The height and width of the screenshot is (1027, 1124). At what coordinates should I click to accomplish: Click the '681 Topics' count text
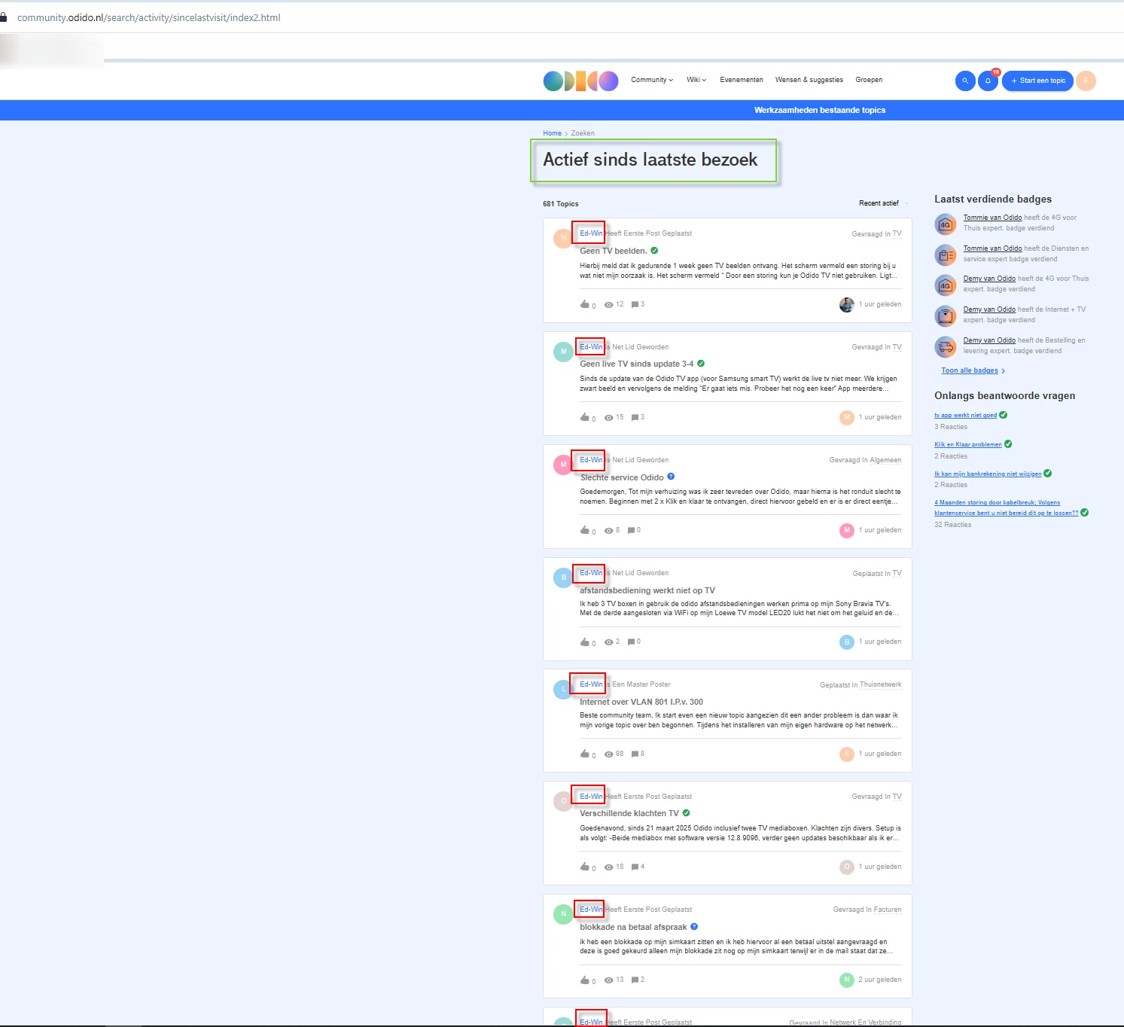point(561,204)
